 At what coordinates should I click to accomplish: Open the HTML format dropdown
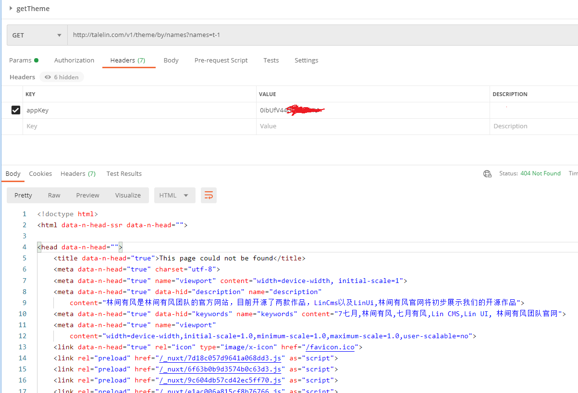point(174,195)
